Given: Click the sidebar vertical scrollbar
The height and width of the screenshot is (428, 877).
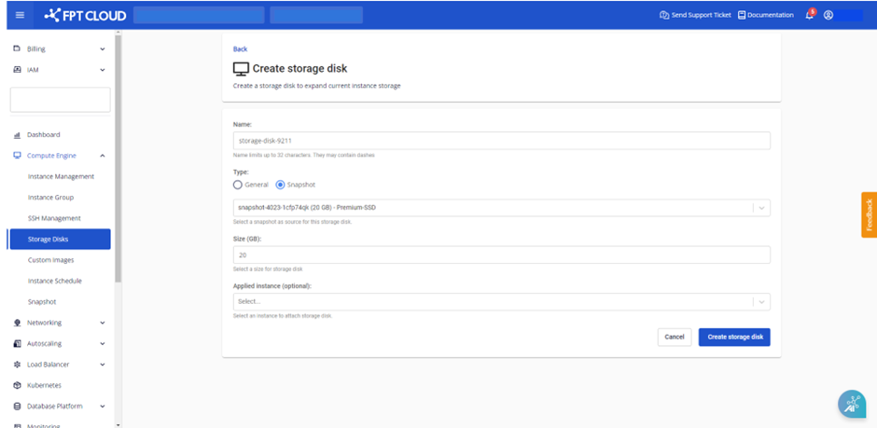Looking at the screenshot, I should point(118,159).
